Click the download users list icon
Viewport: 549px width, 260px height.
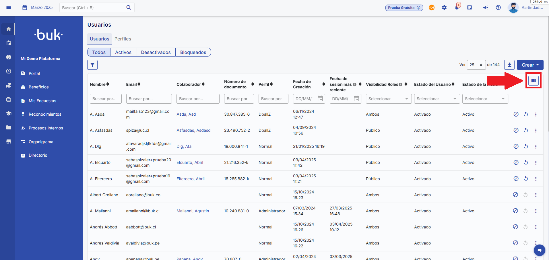pyautogui.click(x=509, y=65)
